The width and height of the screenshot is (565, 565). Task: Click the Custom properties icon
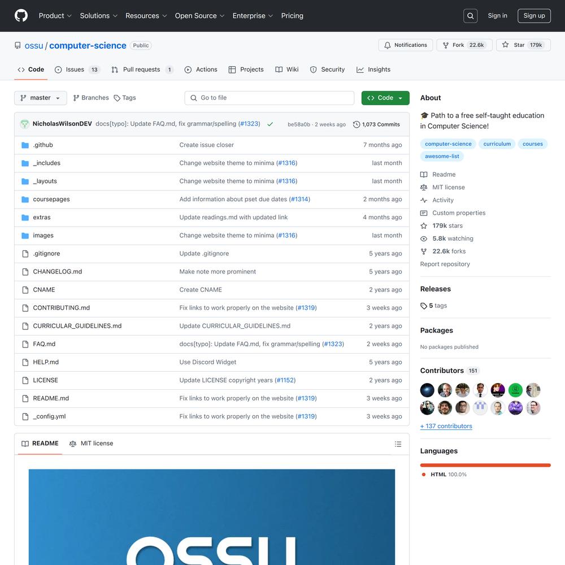tap(424, 213)
